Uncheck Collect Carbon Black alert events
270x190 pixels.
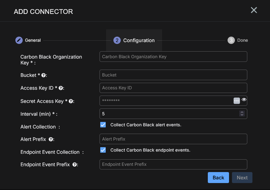click(x=103, y=125)
